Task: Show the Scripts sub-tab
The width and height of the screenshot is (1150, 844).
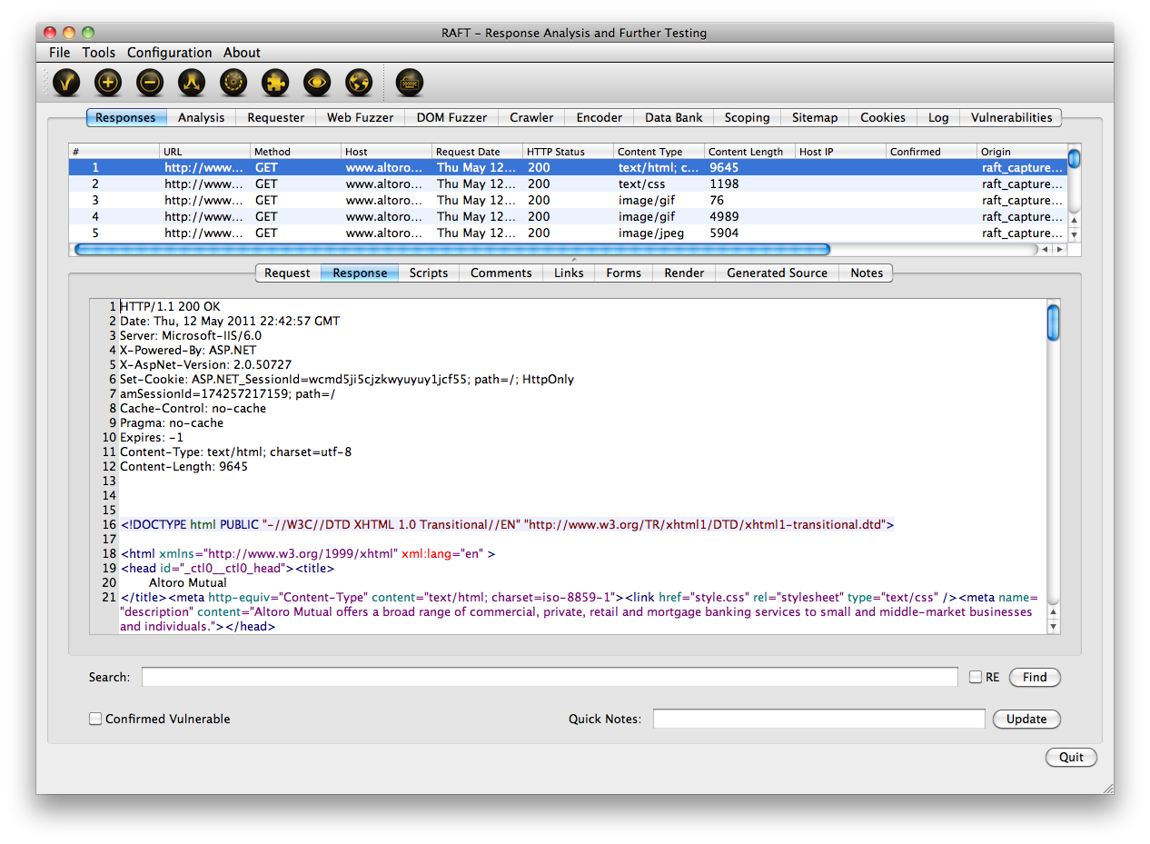Action: tap(429, 273)
